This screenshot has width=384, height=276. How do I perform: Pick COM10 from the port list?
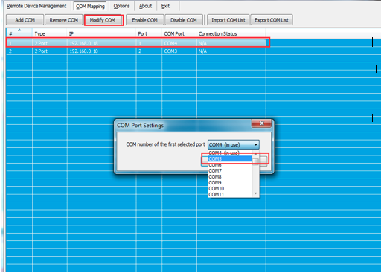tap(230, 189)
